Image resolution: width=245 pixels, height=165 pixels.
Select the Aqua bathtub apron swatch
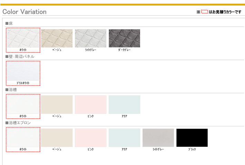(124, 138)
